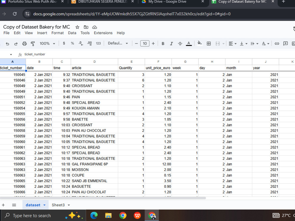The height and width of the screenshot is (221, 295).
Task: Open File Explorer from taskbar
Action: (108, 215)
